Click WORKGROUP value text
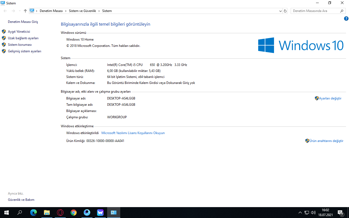The height and width of the screenshot is (218, 349). (117, 117)
